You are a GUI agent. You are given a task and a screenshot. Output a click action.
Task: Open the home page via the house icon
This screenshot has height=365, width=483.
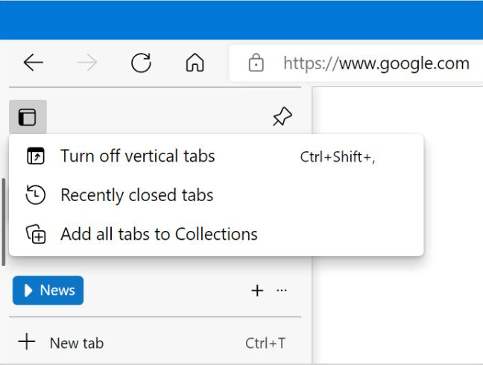[195, 63]
